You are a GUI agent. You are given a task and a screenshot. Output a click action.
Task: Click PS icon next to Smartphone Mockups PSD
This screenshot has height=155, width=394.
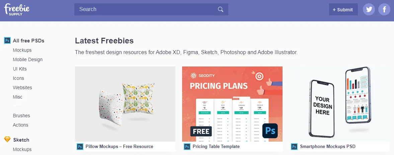pos(294,146)
